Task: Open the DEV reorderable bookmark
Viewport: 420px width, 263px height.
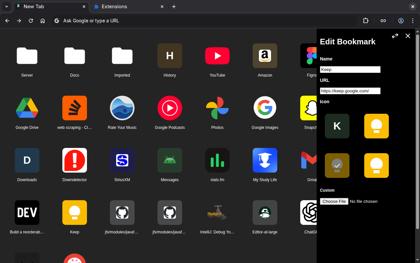Action: point(27,213)
